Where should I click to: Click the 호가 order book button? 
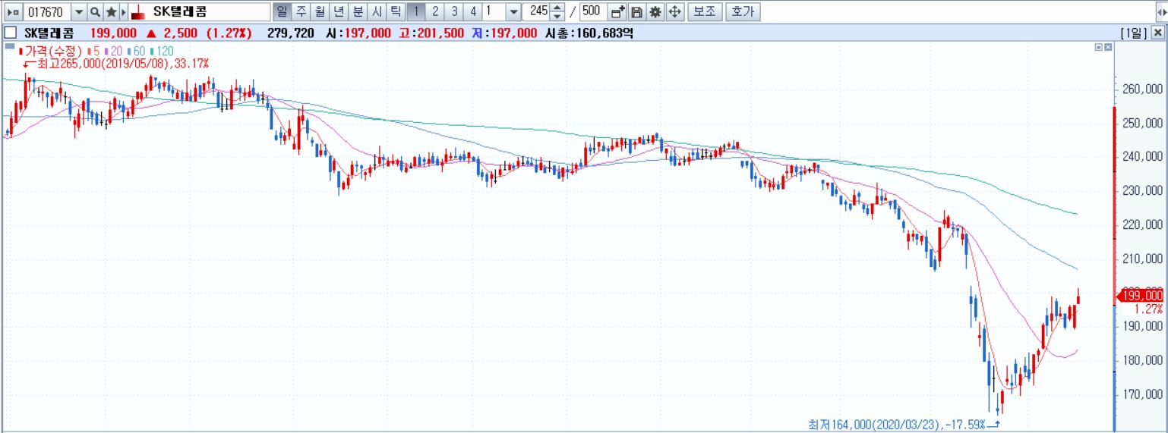(741, 12)
